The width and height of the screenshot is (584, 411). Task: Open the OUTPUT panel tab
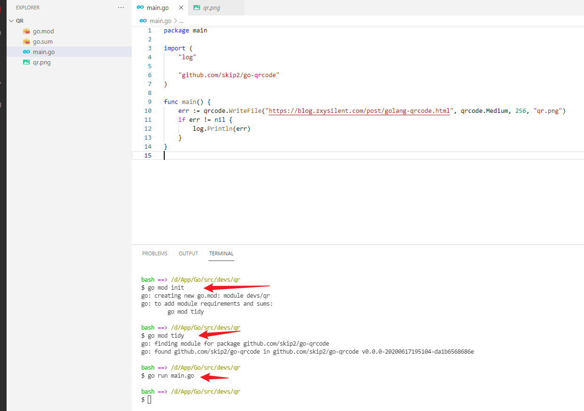tap(188, 253)
